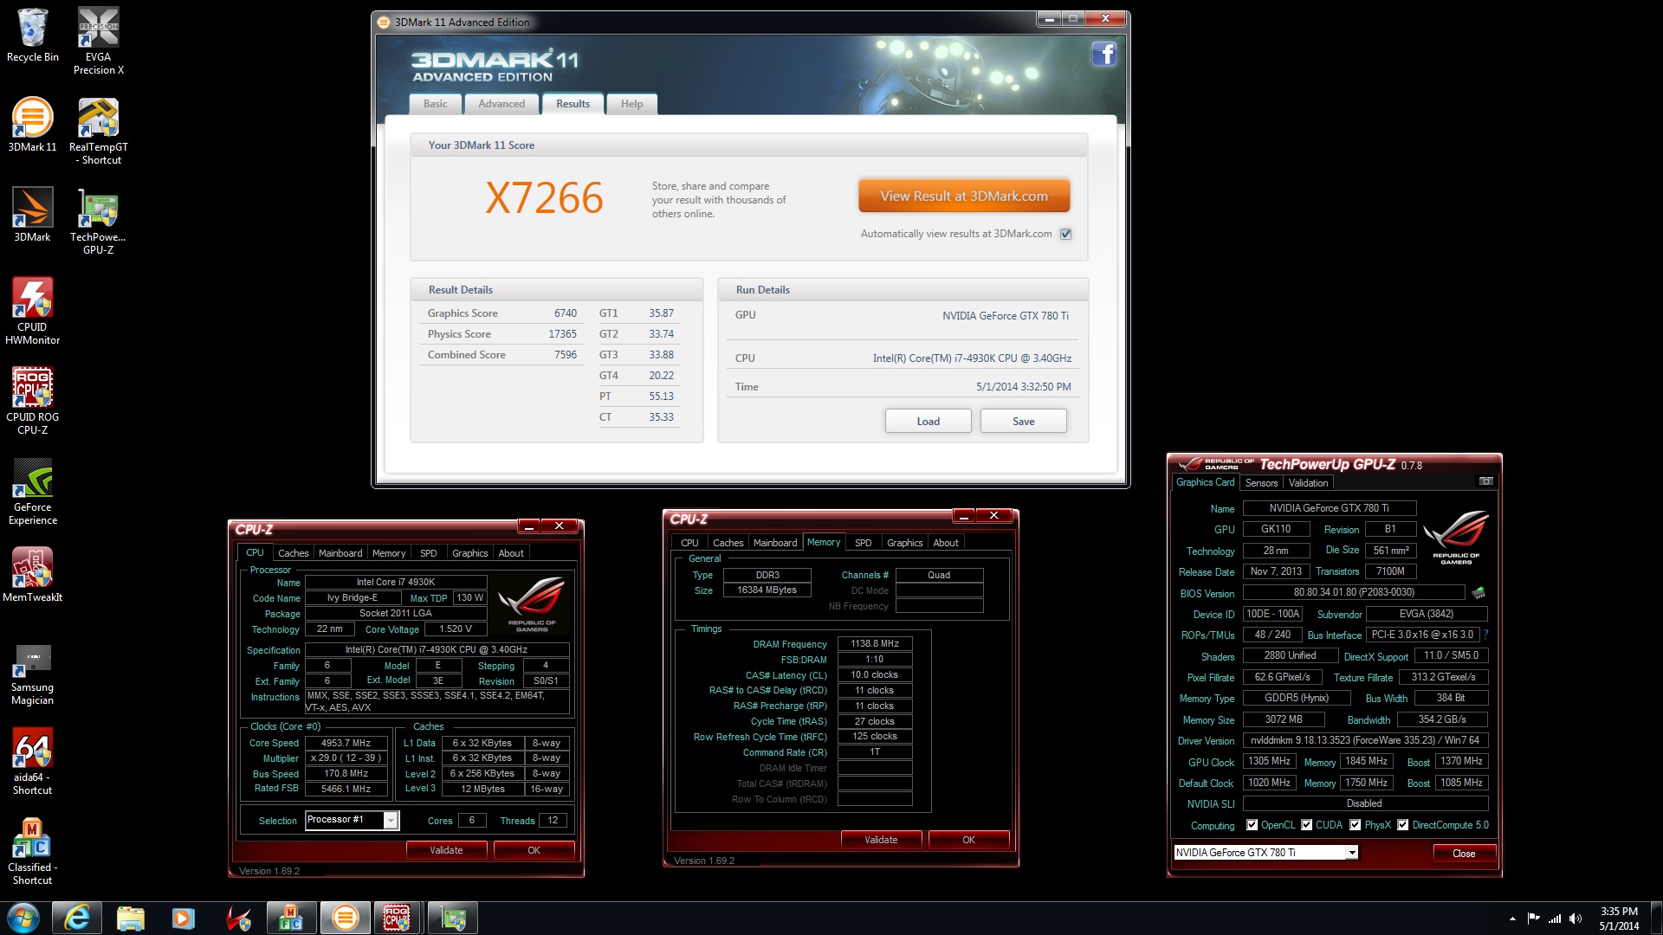This screenshot has width=1663, height=935.
Task: Click GPU Clock field 1305 MHz in GPU-Z
Action: (x=1269, y=761)
